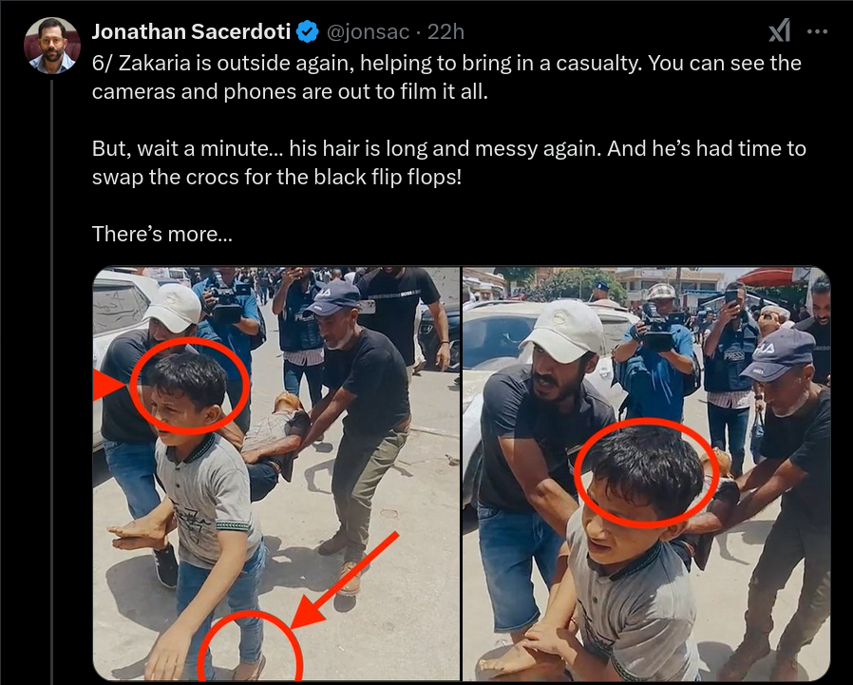
Task: Open the right attached photo
Action: (646, 473)
